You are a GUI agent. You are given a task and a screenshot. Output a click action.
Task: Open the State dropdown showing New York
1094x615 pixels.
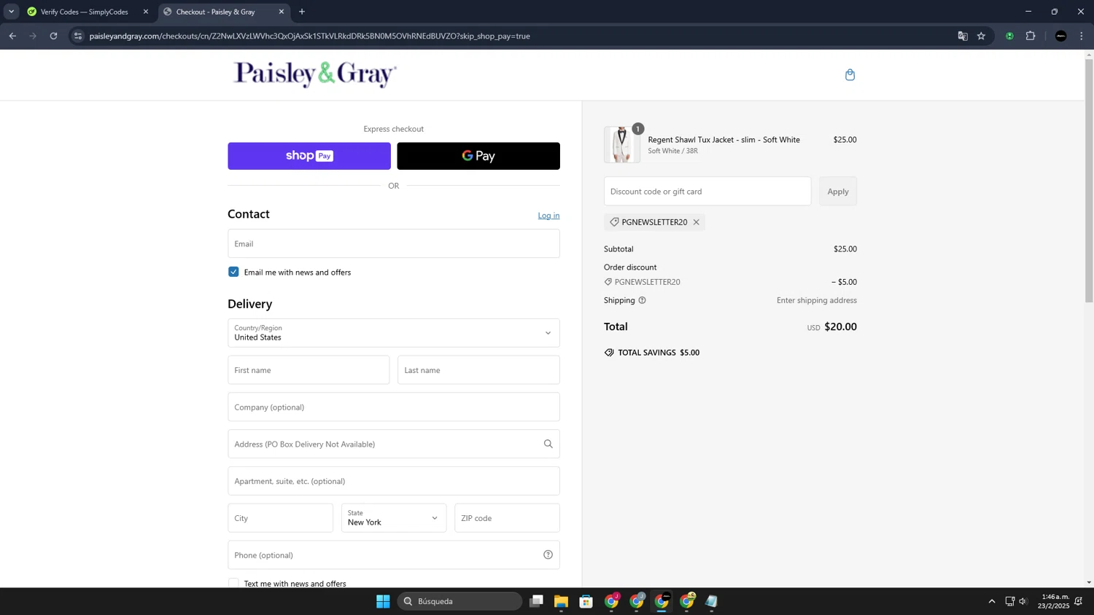(x=393, y=518)
